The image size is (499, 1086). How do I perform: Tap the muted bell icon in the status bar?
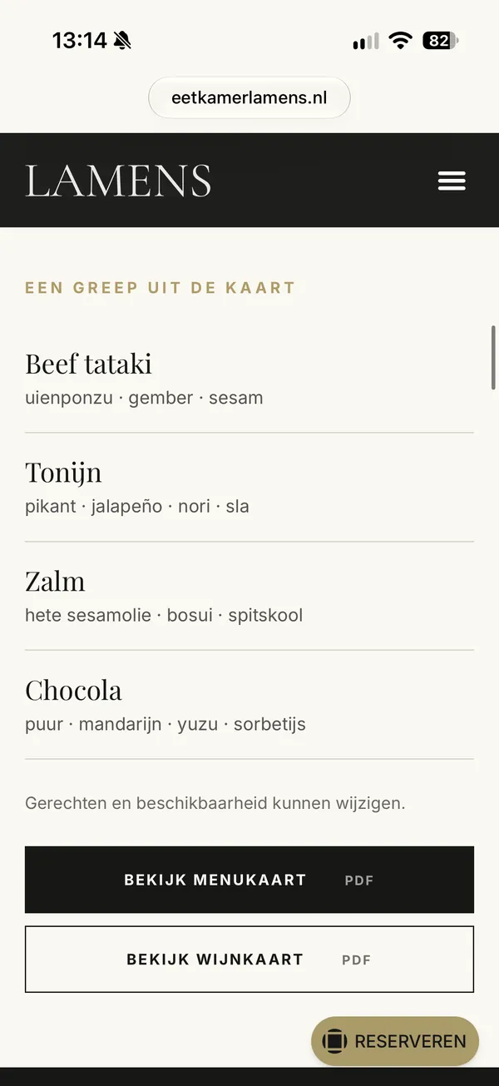pyautogui.click(x=122, y=40)
